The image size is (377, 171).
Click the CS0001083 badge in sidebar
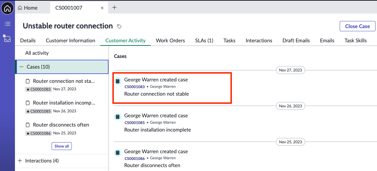point(38,89)
